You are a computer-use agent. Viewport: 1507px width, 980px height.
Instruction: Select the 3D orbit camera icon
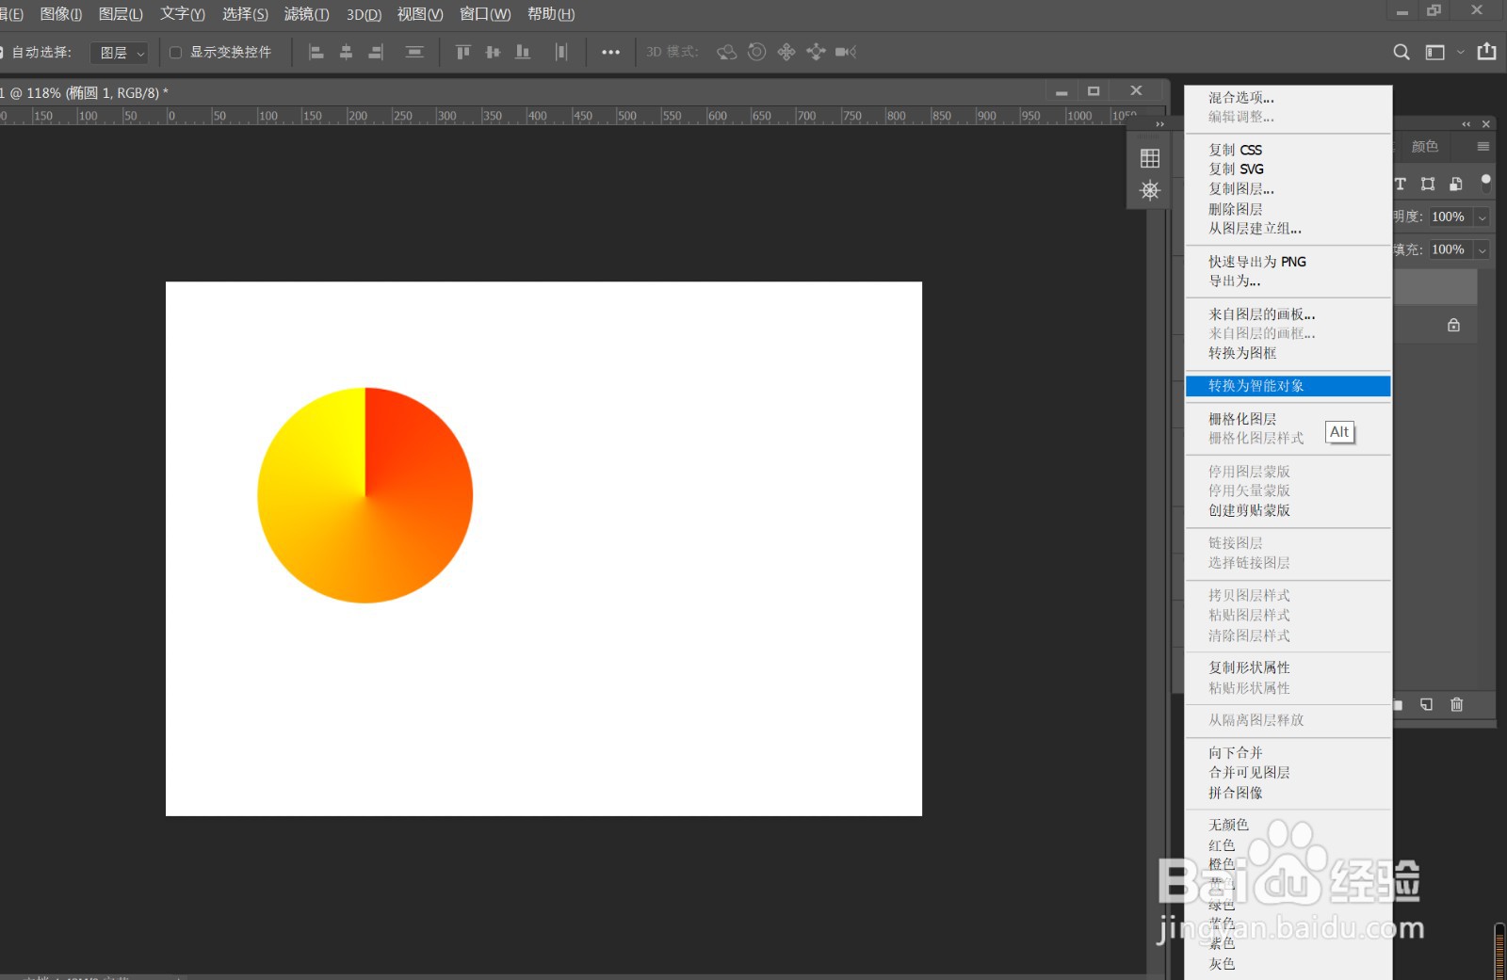(726, 52)
